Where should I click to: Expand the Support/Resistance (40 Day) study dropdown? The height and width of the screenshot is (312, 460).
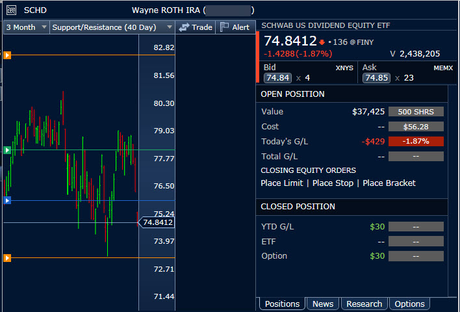[112, 27]
